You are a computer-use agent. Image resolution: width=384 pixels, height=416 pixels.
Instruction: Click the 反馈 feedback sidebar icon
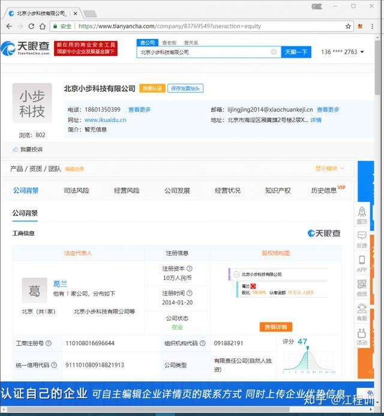(x=362, y=240)
